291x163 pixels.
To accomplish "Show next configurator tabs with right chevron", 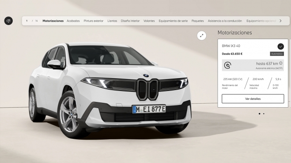I will [x=280, y=21].
